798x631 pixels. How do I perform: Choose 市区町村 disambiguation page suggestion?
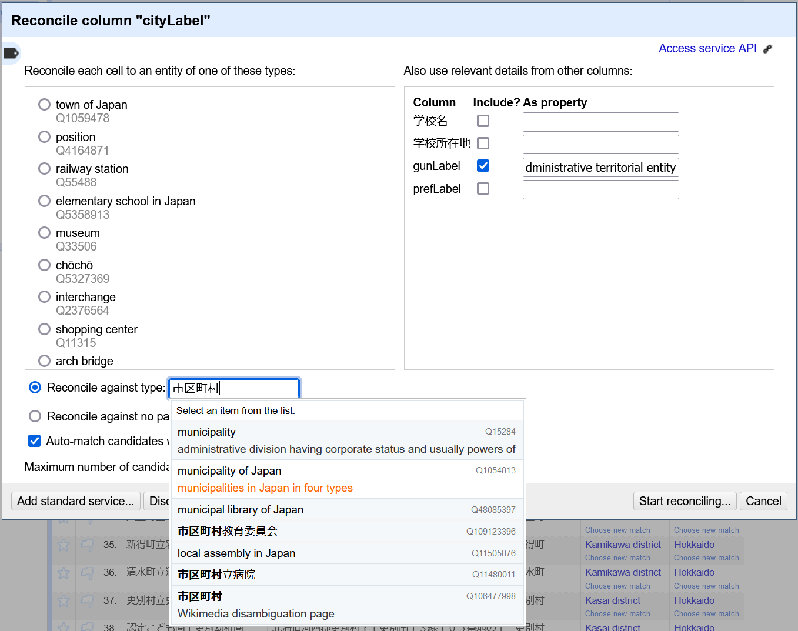click(347, 605)
